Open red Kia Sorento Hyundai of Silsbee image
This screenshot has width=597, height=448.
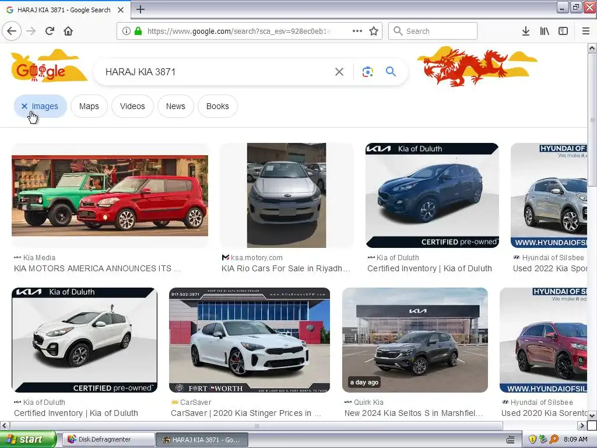pyautogui.click(x=543, y=340)
